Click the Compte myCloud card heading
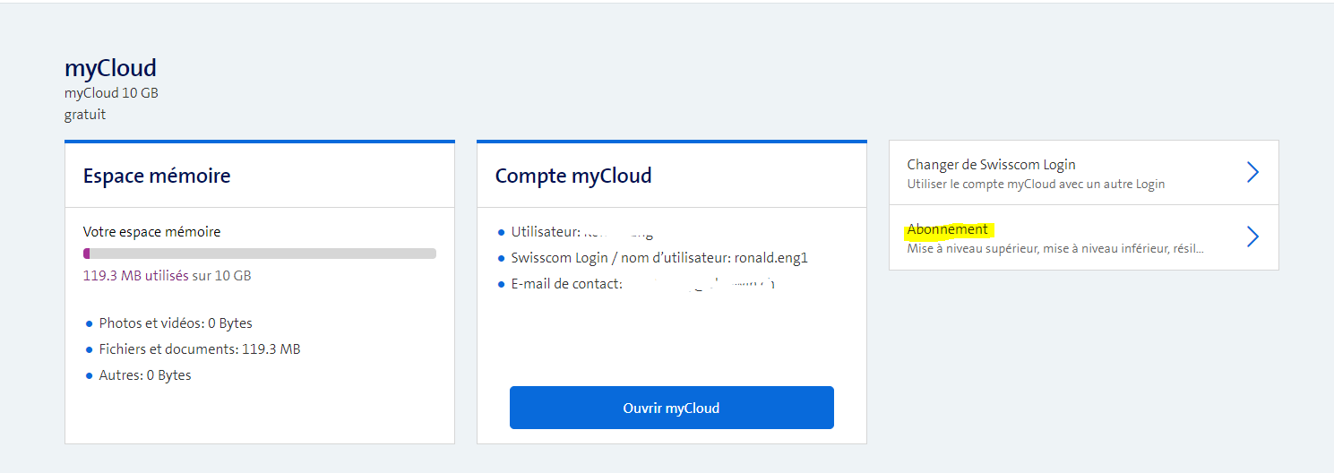This screenshot has height=473, width=1334. click(573, 176)
